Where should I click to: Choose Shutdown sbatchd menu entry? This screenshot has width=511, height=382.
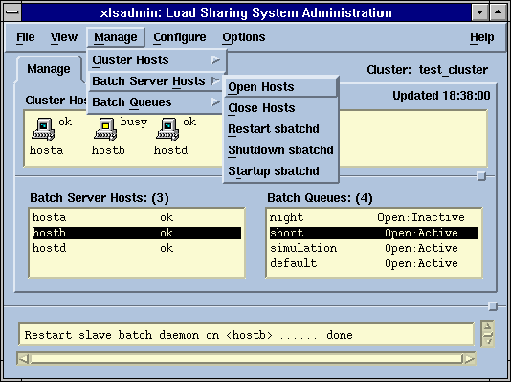coord(280,150)
